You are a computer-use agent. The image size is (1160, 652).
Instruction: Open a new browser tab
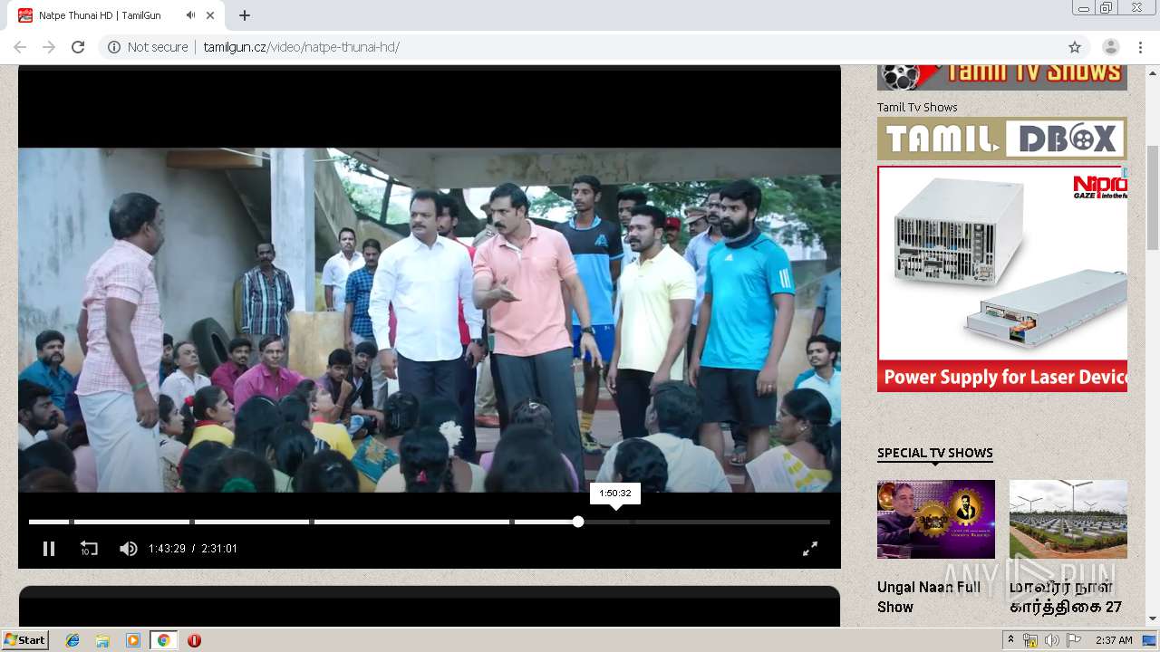click(x=245, y=15)
